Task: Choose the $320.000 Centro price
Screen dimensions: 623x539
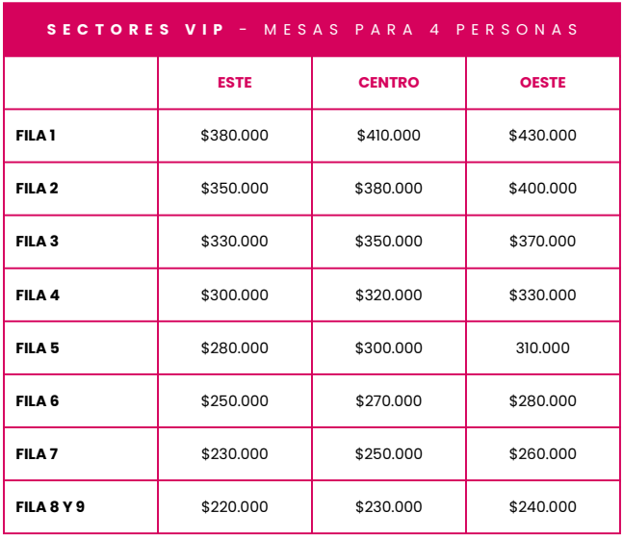Action: [x=388, y=295]
